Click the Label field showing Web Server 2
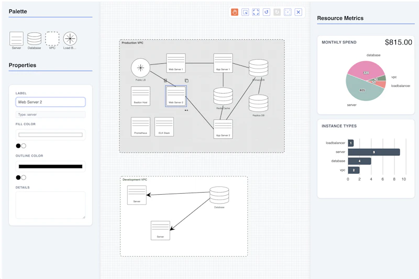 [50, 102]
